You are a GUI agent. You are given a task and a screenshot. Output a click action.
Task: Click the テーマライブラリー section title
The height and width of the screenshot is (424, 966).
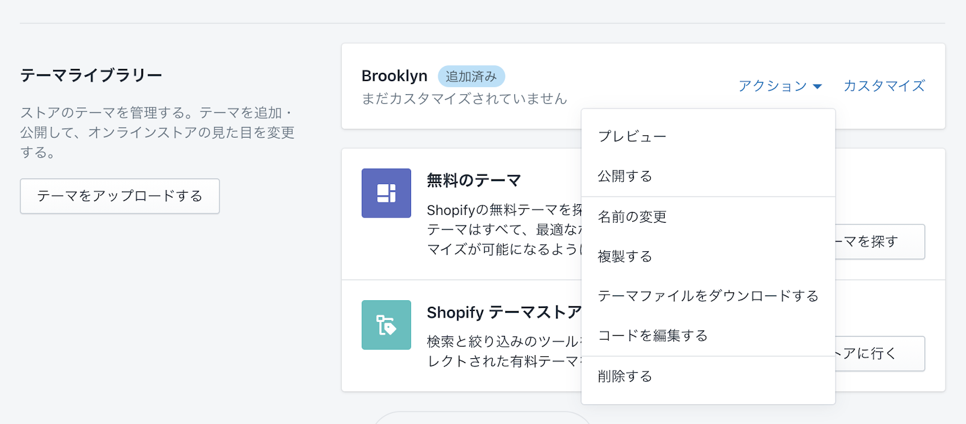[x=91, y=75]
